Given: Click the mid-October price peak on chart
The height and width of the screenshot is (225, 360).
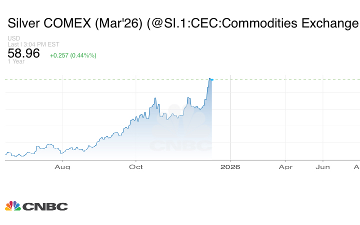Looking at the screenshot, I should (155, 99).
